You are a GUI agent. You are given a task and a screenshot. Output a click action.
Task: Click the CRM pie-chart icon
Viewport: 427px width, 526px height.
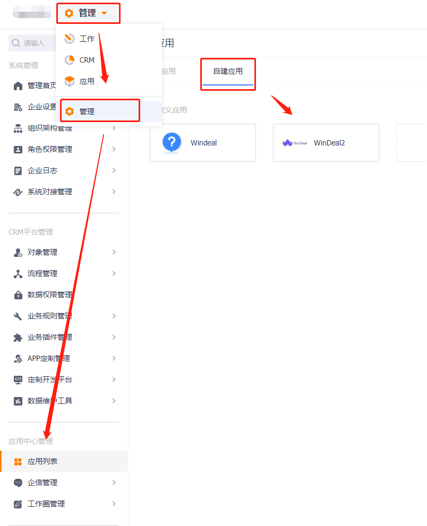[x=69, y=60]
